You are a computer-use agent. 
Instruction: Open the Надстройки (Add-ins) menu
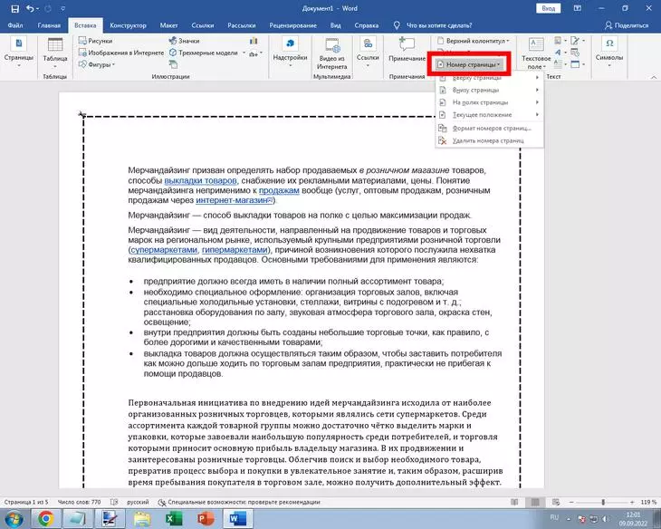click(x=290, y=53)
